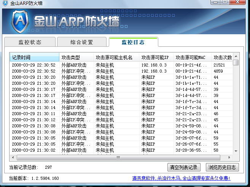Click the 攻击次数 column header

222,57
